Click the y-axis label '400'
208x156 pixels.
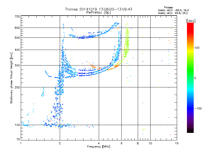coord(17,50)
